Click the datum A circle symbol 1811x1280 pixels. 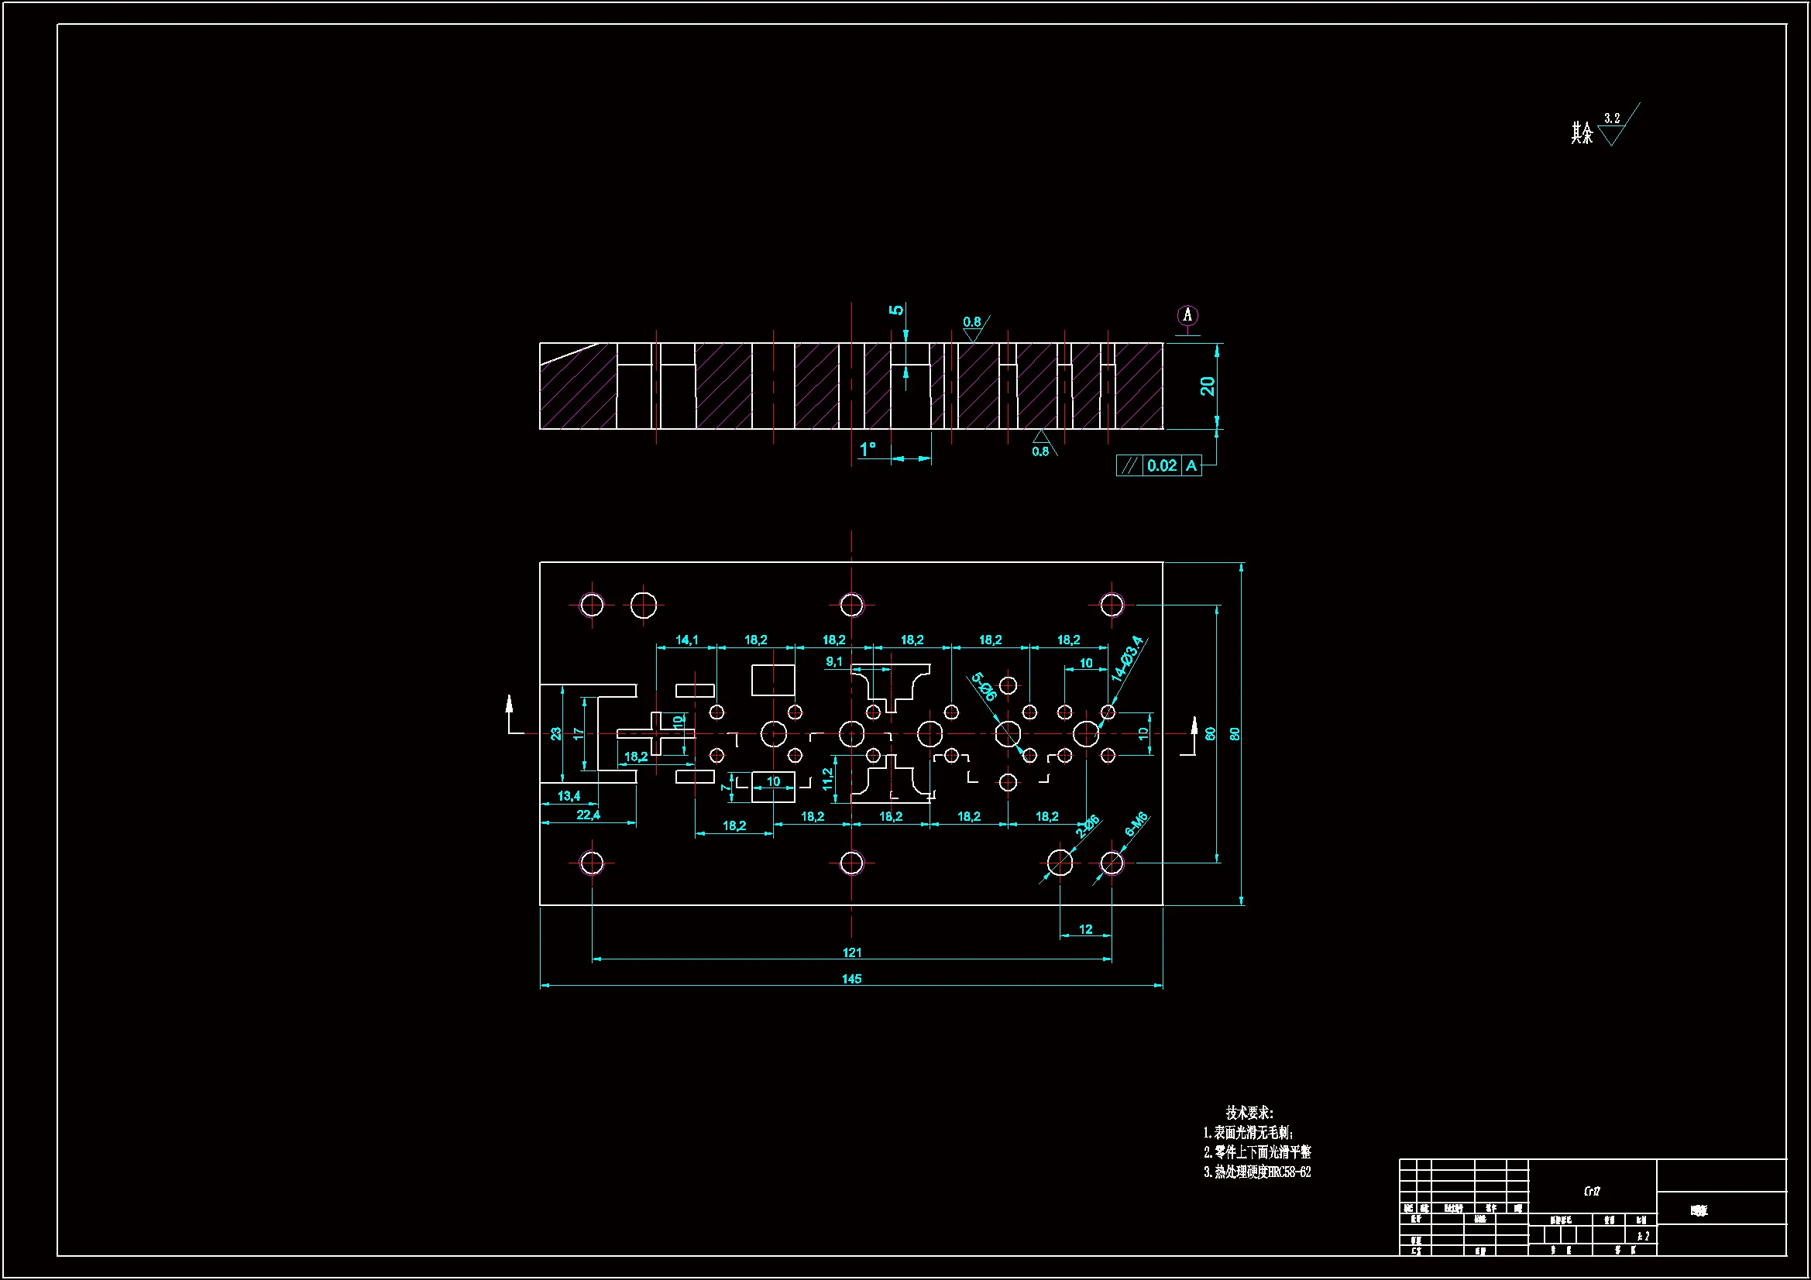click(1187, 315)
